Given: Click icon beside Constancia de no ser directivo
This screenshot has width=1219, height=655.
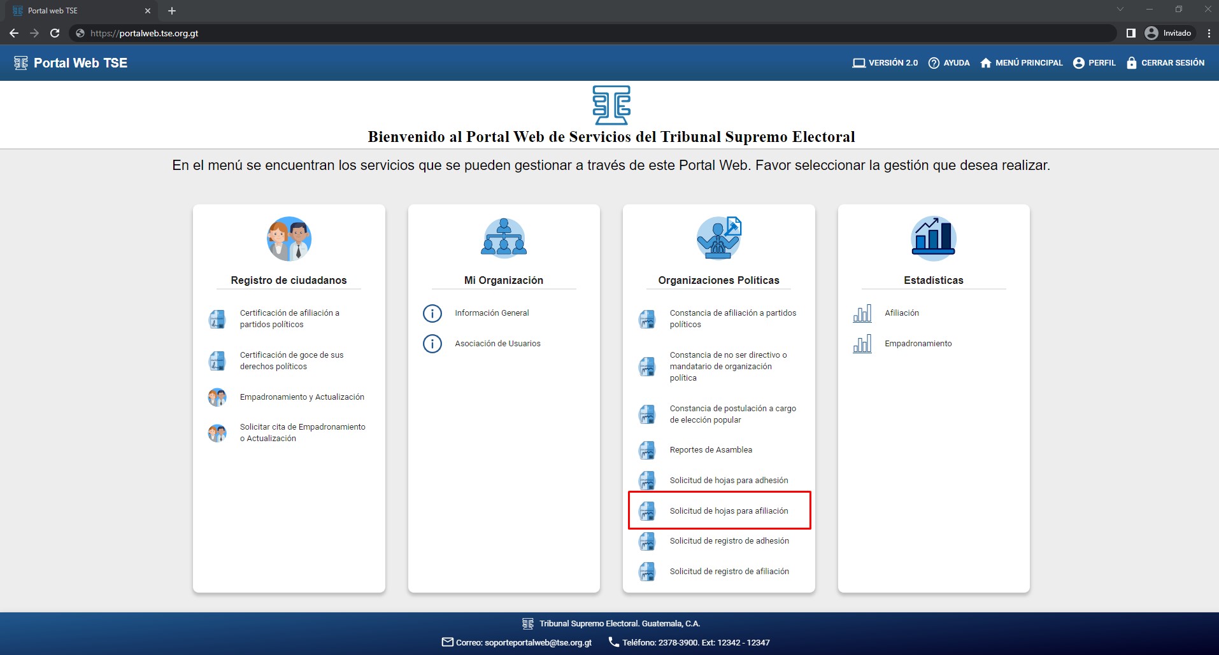Looking at the screenshot, I should 647,367.
